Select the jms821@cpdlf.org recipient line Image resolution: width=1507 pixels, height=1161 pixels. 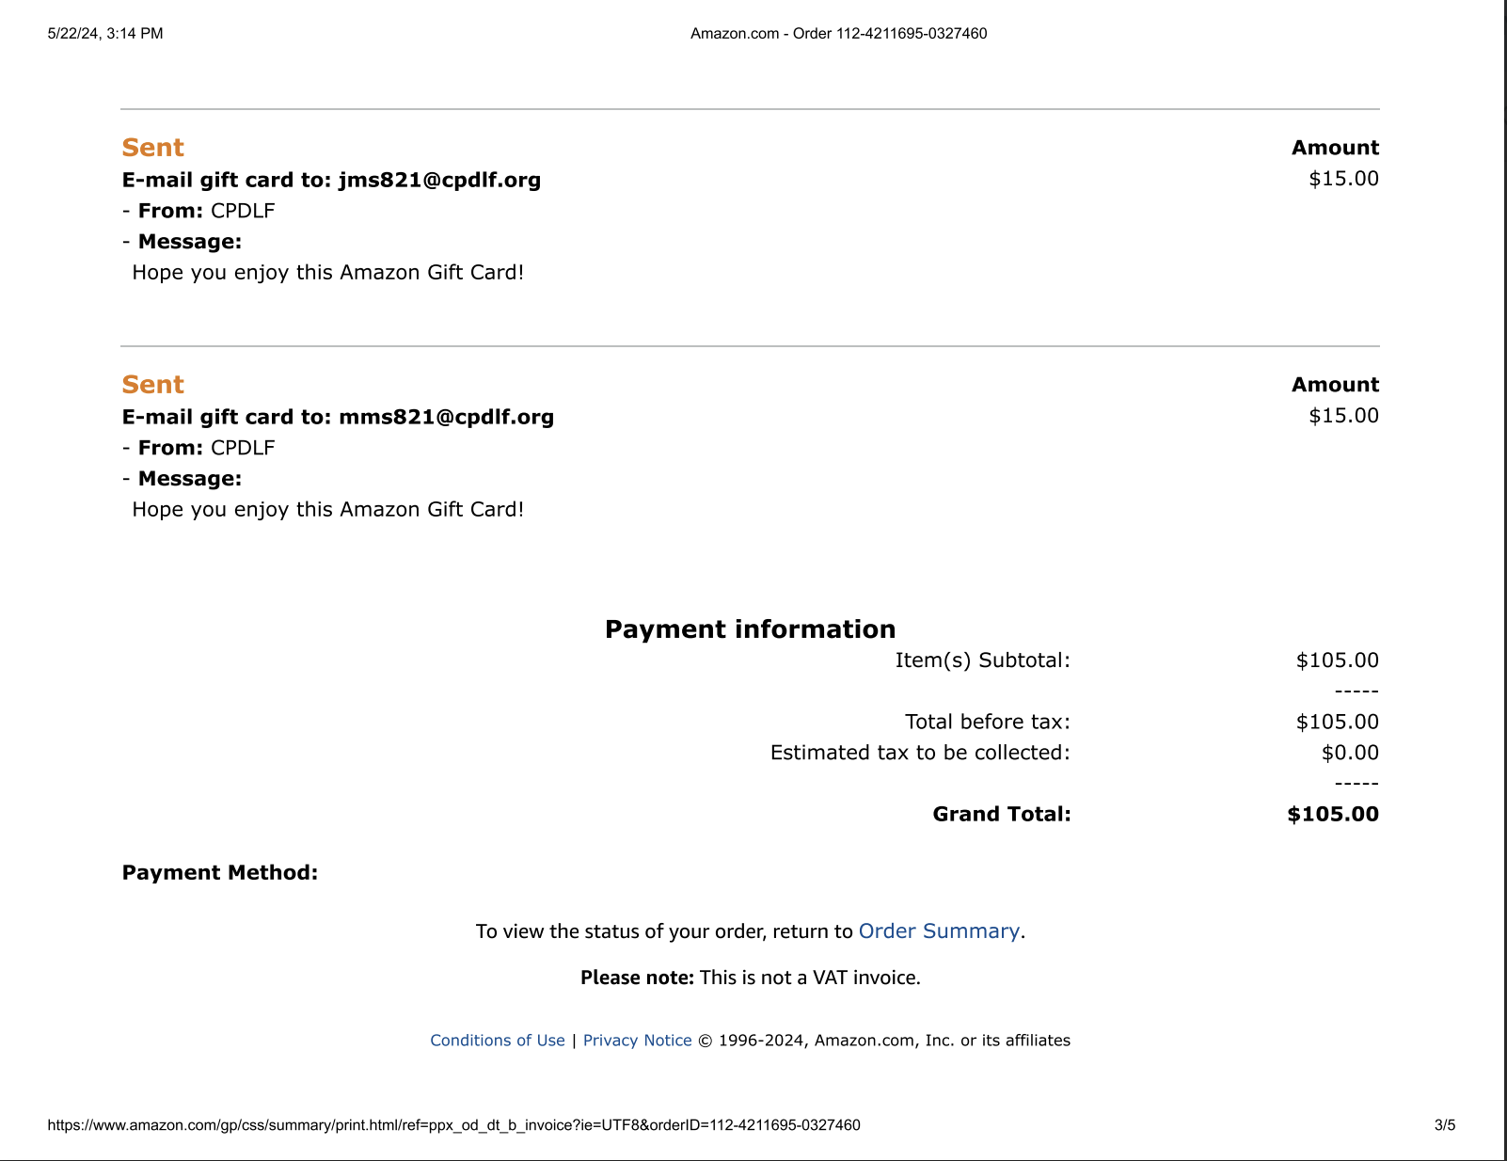[331, 180]
